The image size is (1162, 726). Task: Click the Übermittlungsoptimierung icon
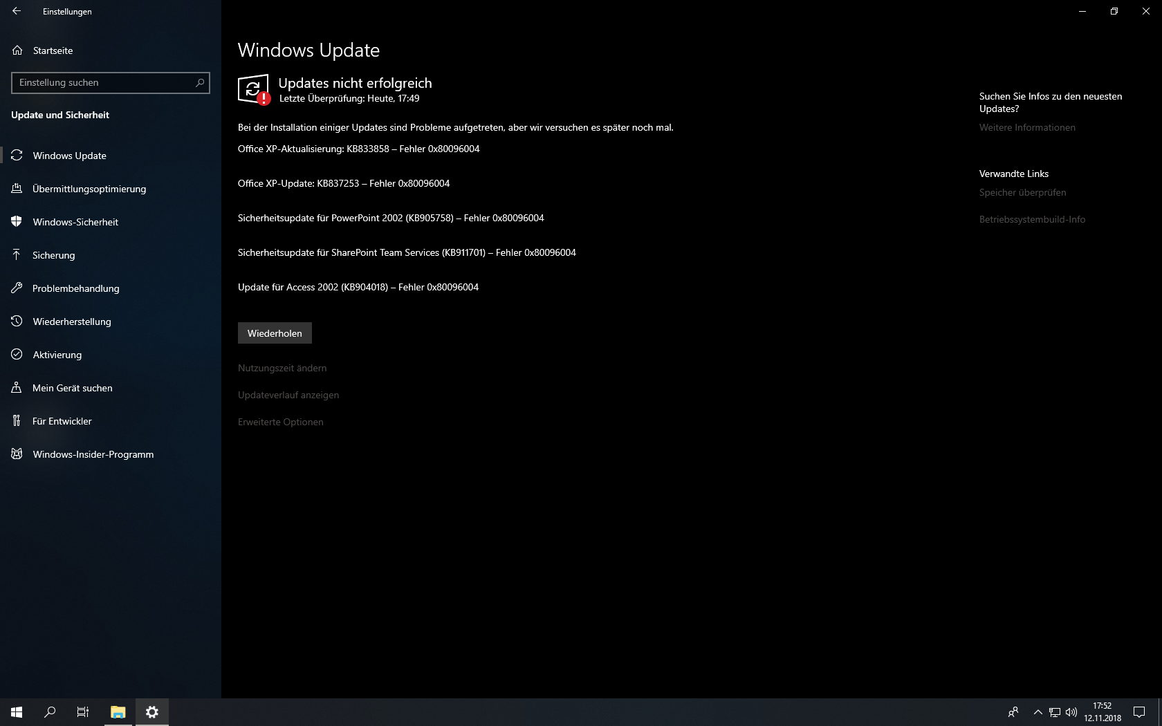click(17, 189)
